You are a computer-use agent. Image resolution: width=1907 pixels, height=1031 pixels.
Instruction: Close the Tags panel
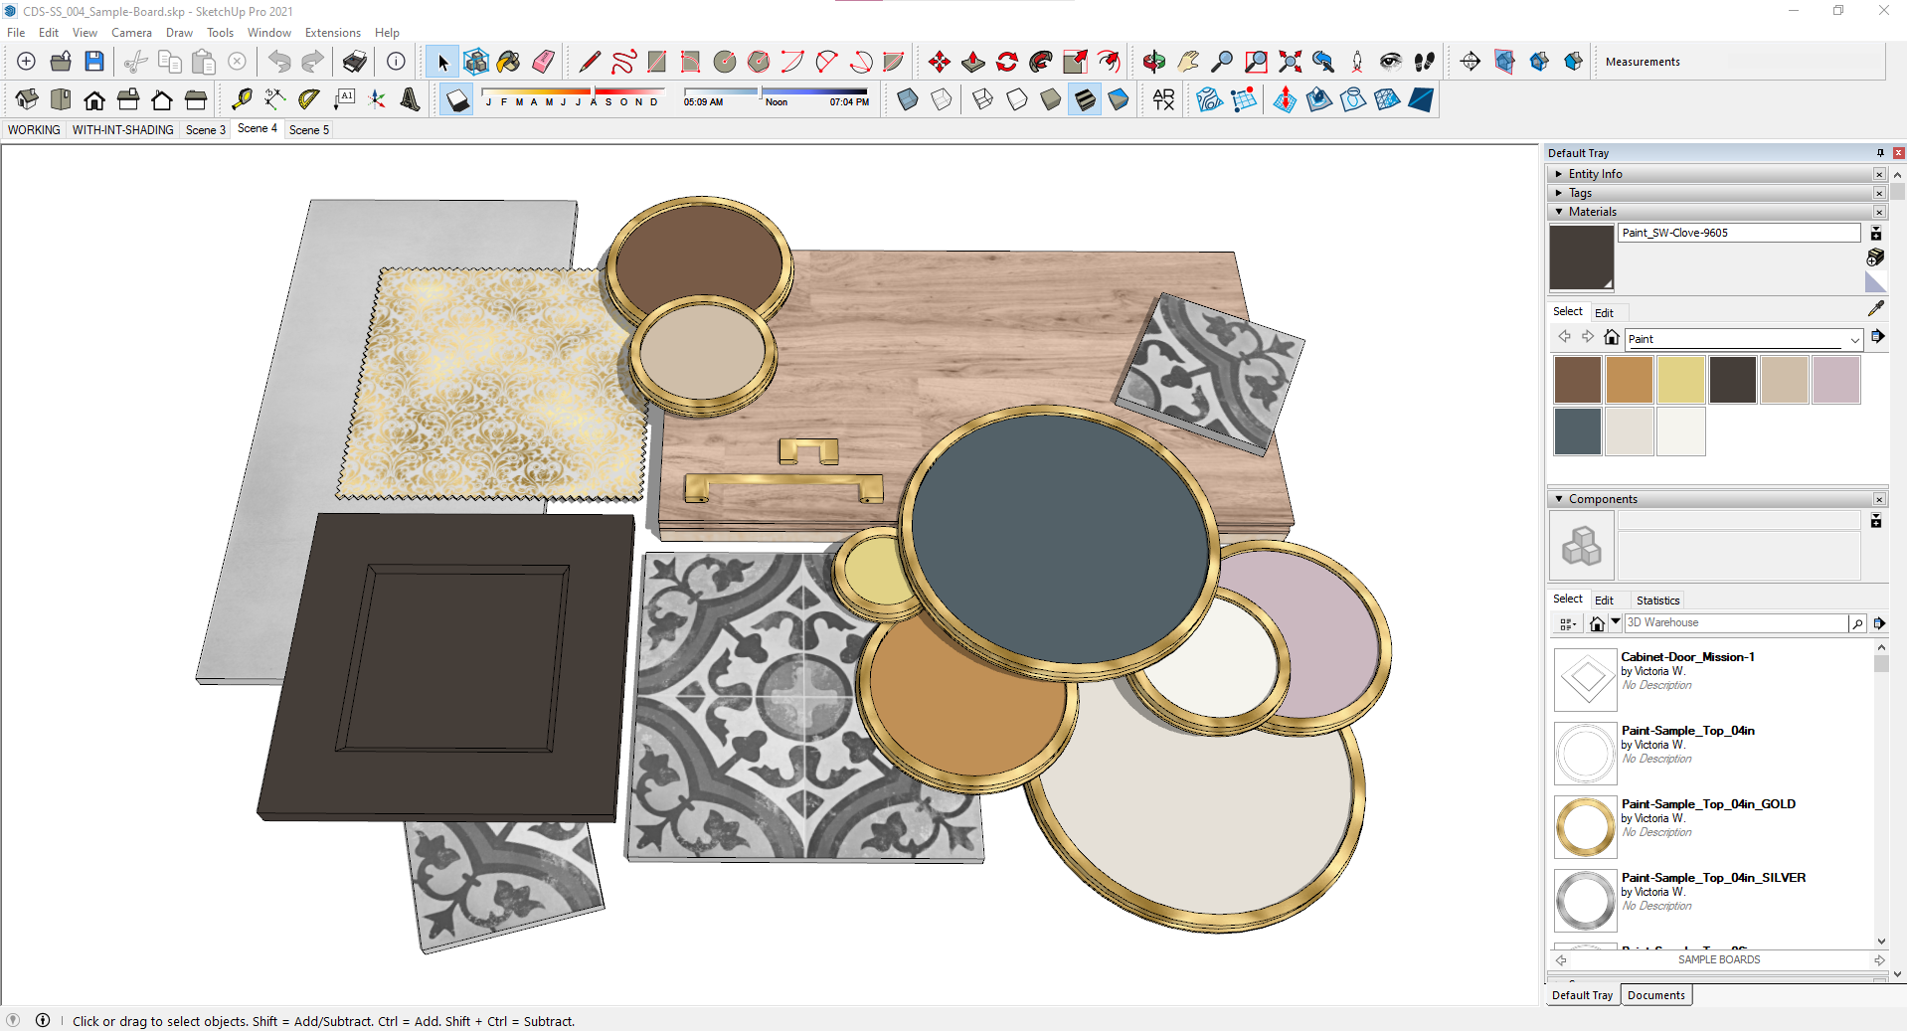[x=1879, y=193]
